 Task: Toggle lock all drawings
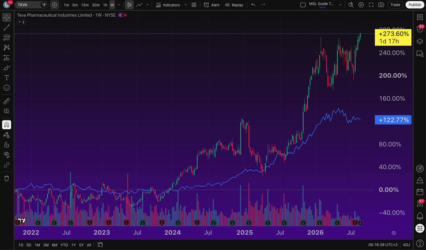(x=7, y=145)
